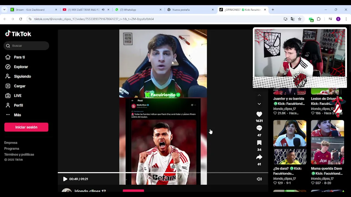Go forward in browser history

coord(13,19)
